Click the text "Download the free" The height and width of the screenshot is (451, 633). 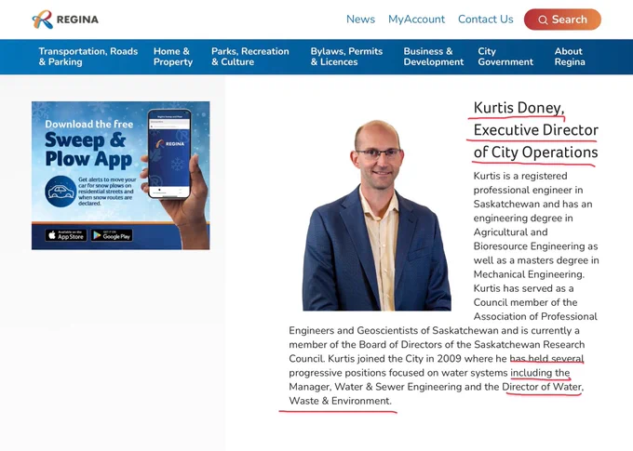click(88, 125)
